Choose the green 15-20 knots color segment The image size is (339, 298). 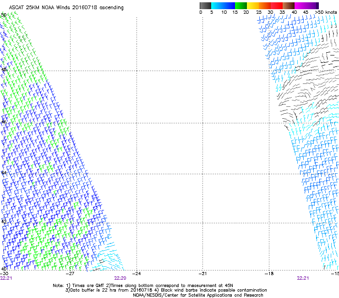pos(241,6)
